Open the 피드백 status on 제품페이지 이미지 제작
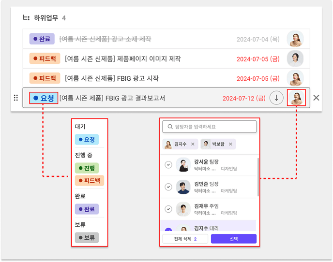 pos(45,58)
